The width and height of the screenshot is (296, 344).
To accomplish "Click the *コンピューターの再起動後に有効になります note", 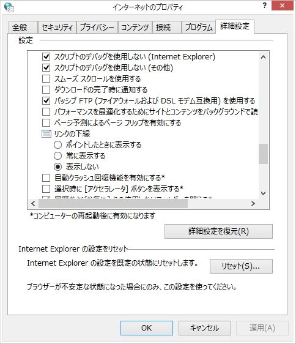I will [93, 216].
